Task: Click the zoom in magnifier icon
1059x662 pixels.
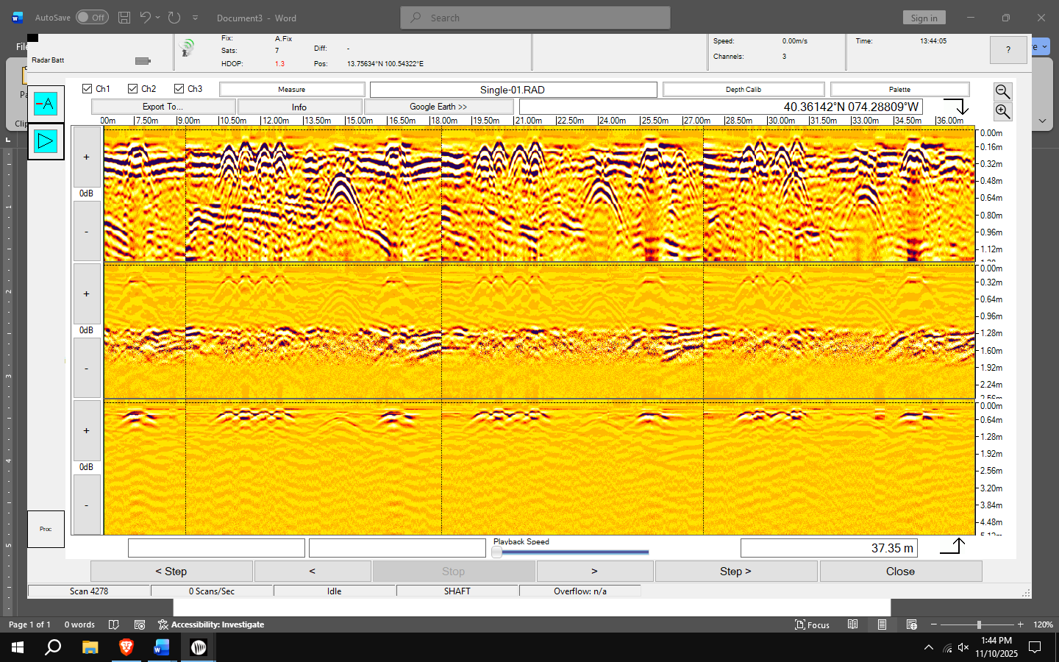Action: click(1002, 111)
